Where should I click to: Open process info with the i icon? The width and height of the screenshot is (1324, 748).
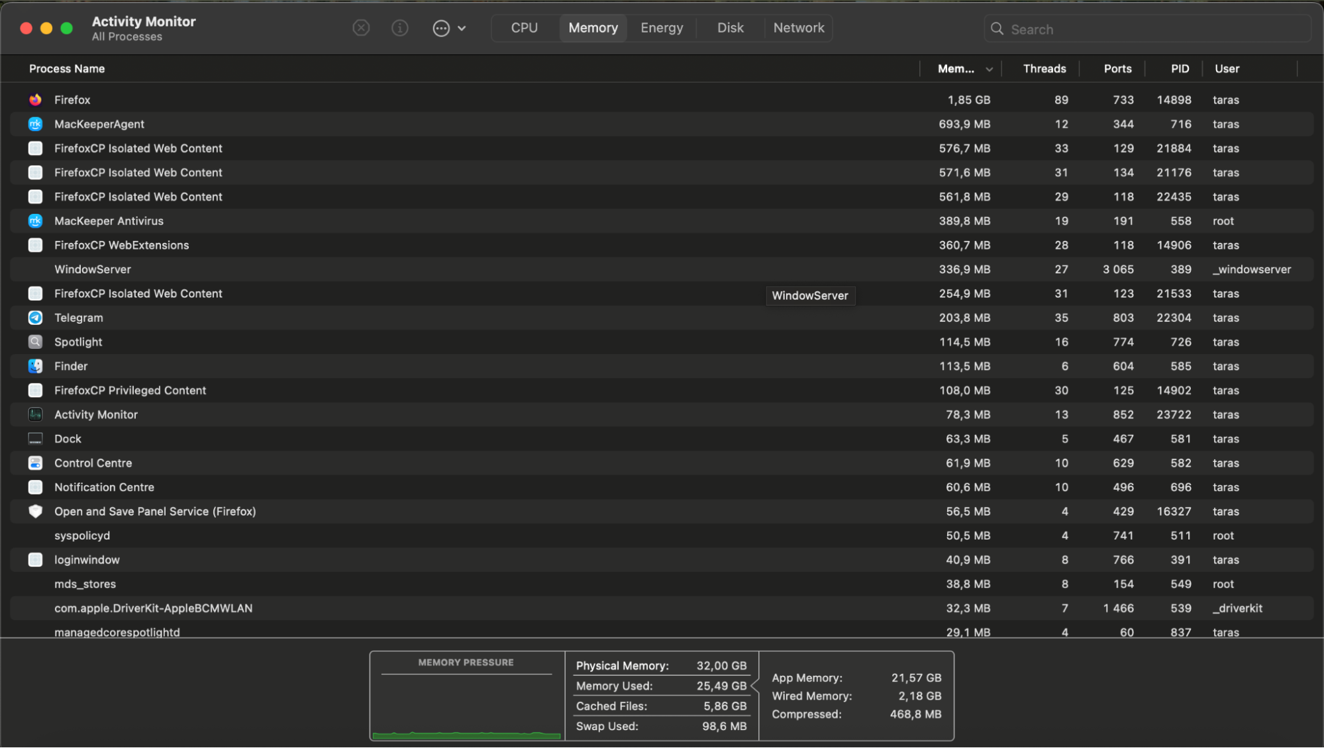click(x=399, y=28)
